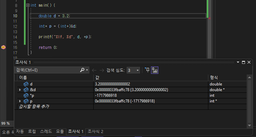Viewport: 256px width, 137px height.
Task: Click the cube icon next to d
Action: click(26, 84)
